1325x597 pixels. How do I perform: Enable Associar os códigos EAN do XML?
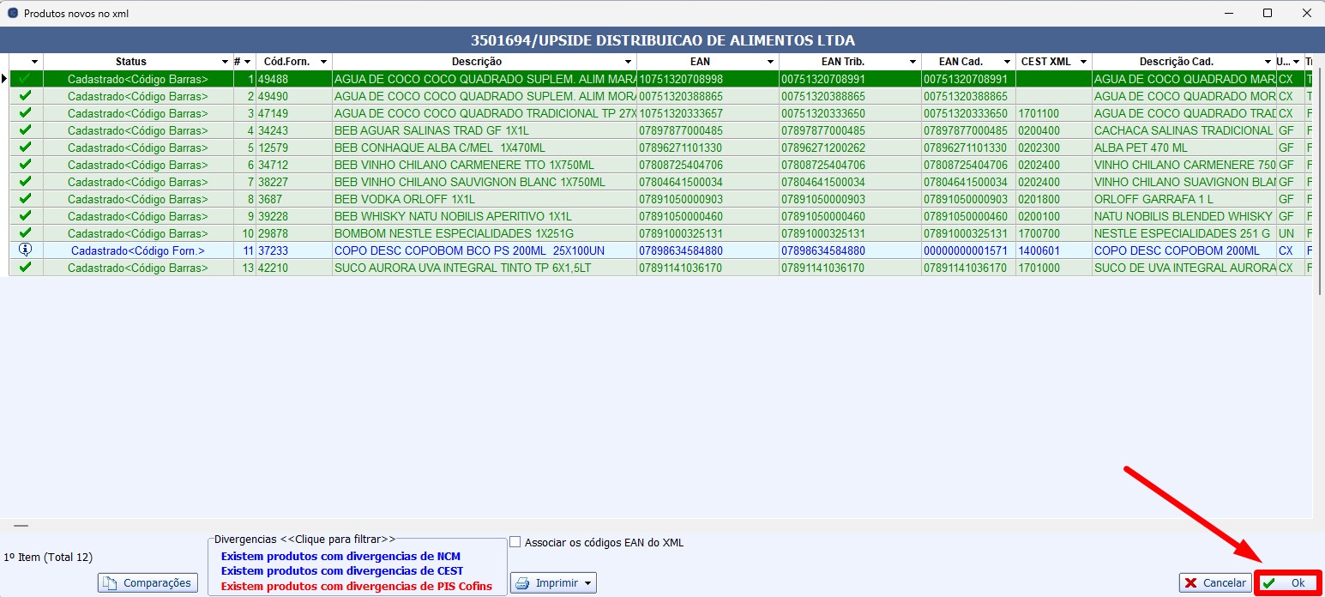515,542
